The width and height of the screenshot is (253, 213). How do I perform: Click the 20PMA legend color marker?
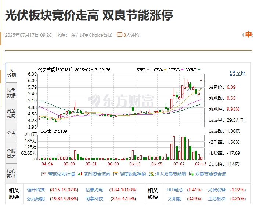pyautogui.click(x=182, y=70)
